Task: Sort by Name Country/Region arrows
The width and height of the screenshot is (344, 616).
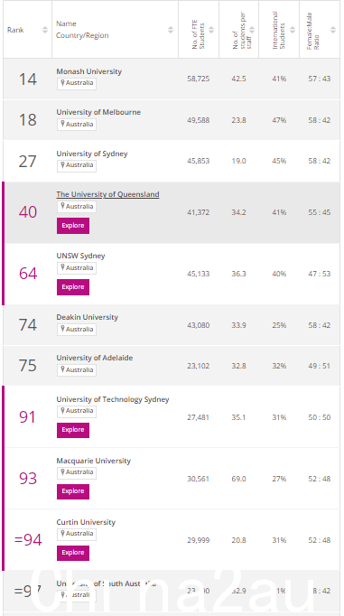Action: tap(171, 30)
